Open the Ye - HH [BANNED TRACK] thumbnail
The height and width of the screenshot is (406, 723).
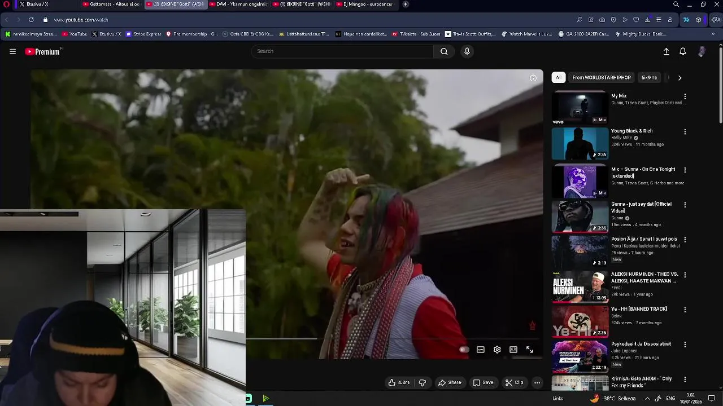580,321
